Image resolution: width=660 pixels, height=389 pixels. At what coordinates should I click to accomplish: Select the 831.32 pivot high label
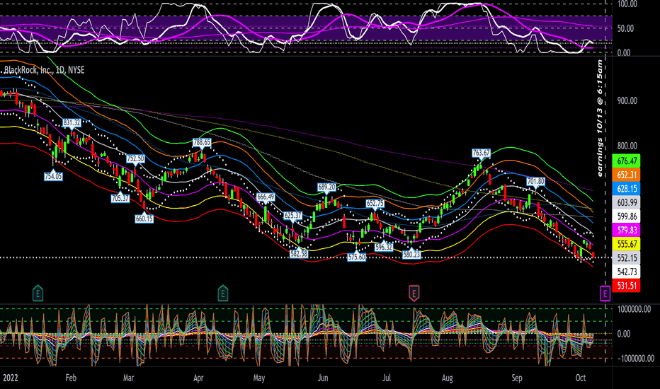pos(72,122)
